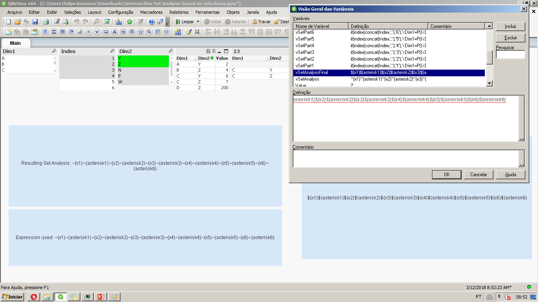Send table box to Excel via XL icon
This screenshot has width=538, height=302.
(x=214, y=51)
